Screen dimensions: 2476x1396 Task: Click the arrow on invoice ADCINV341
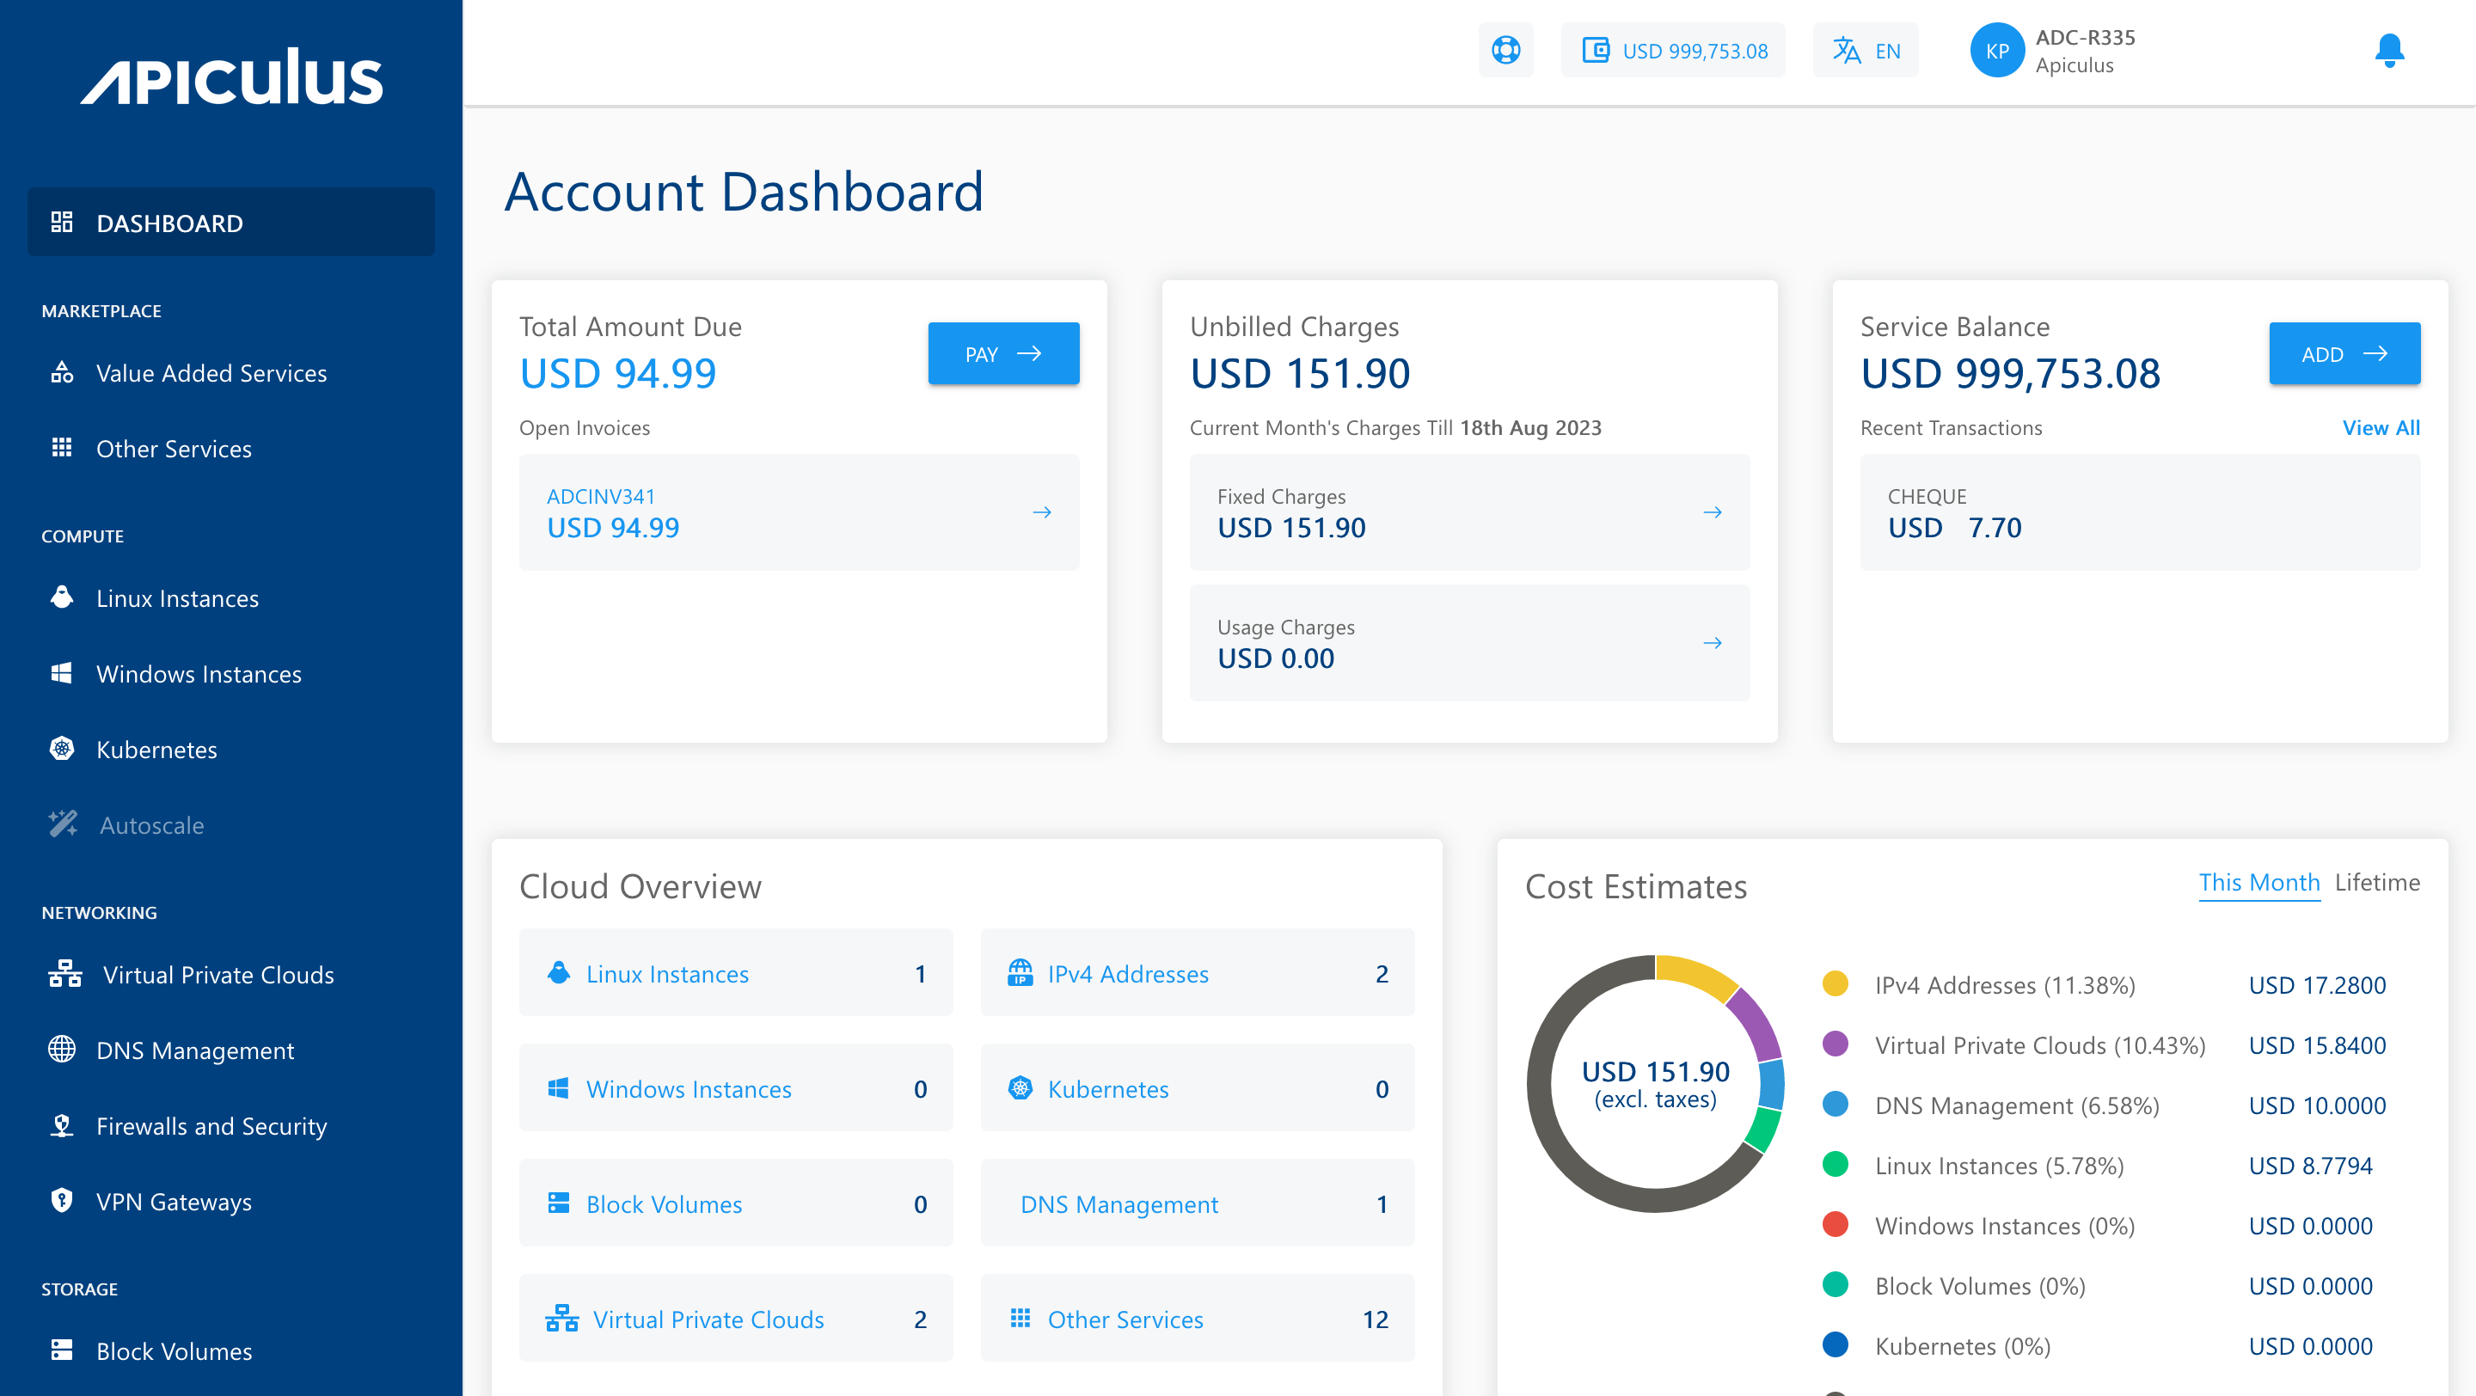tap(1041, 512)
